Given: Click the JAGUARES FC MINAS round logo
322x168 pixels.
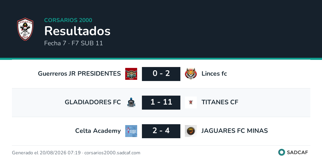Looking at the screenshot, I should (x=191, y=131).
